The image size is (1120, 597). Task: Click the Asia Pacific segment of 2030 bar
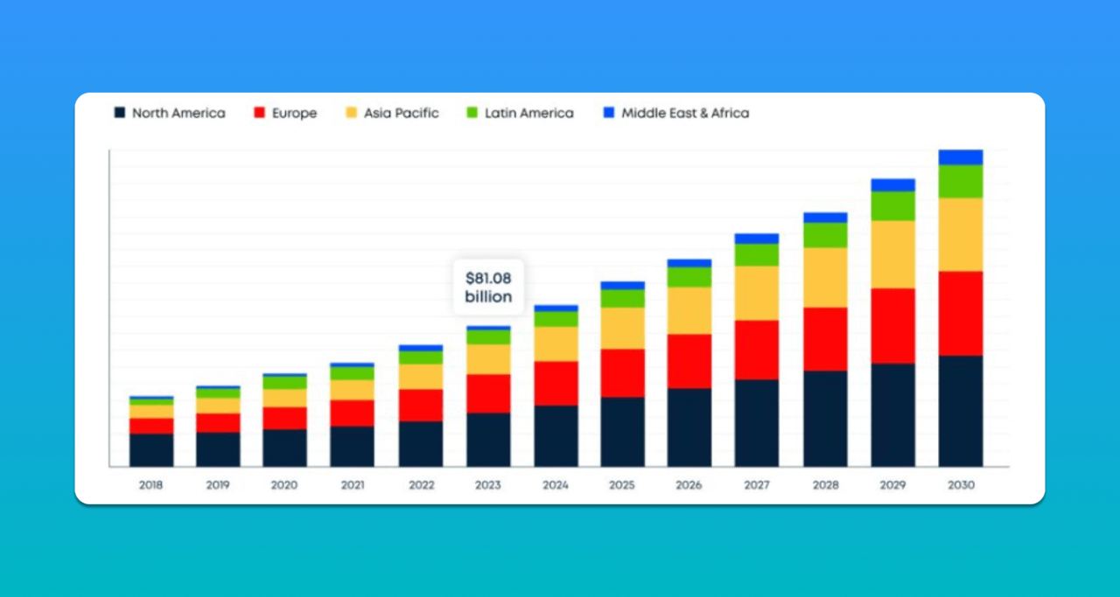point(961,235)
